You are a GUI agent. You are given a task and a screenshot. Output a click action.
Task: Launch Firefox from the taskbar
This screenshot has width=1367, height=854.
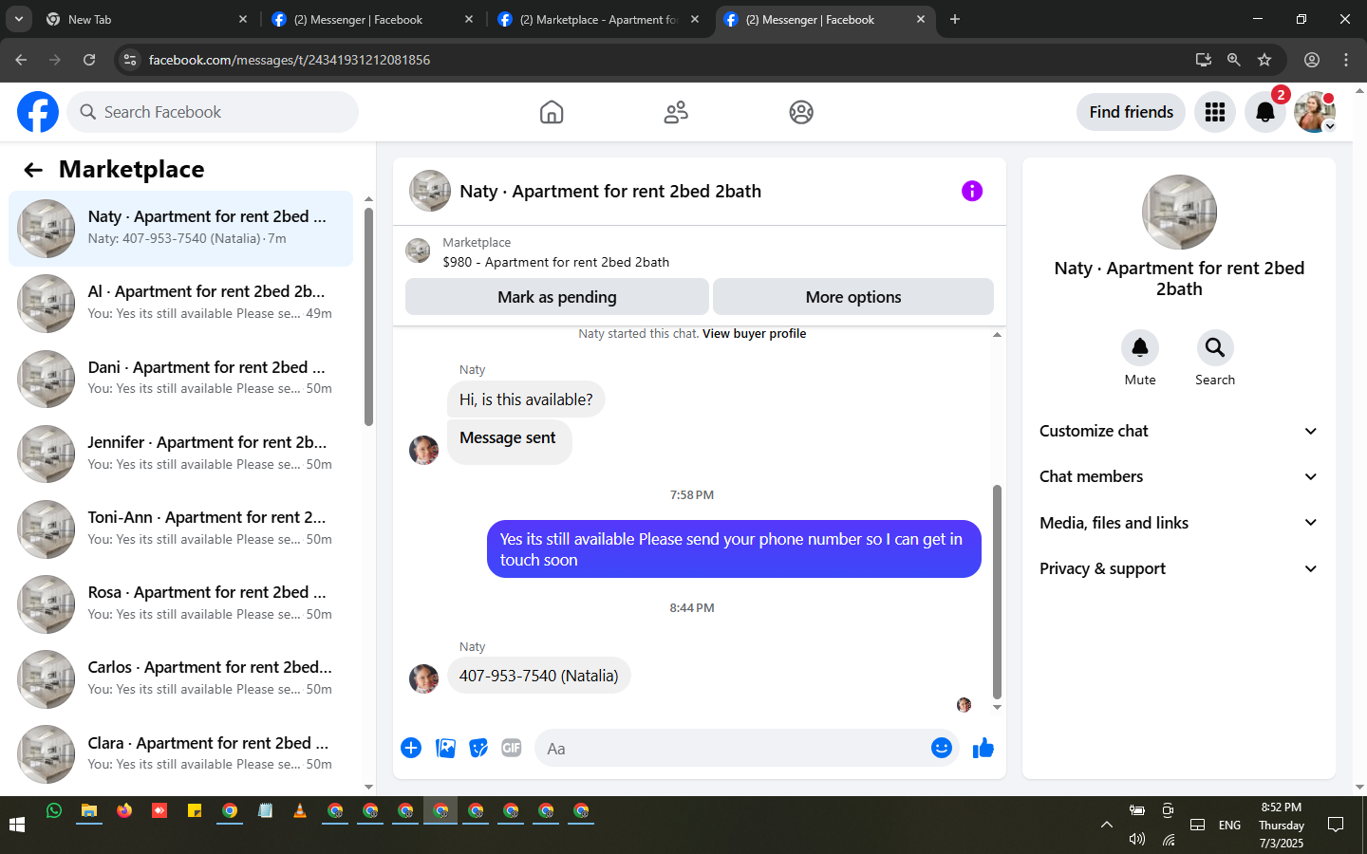[x=124, y=810]
